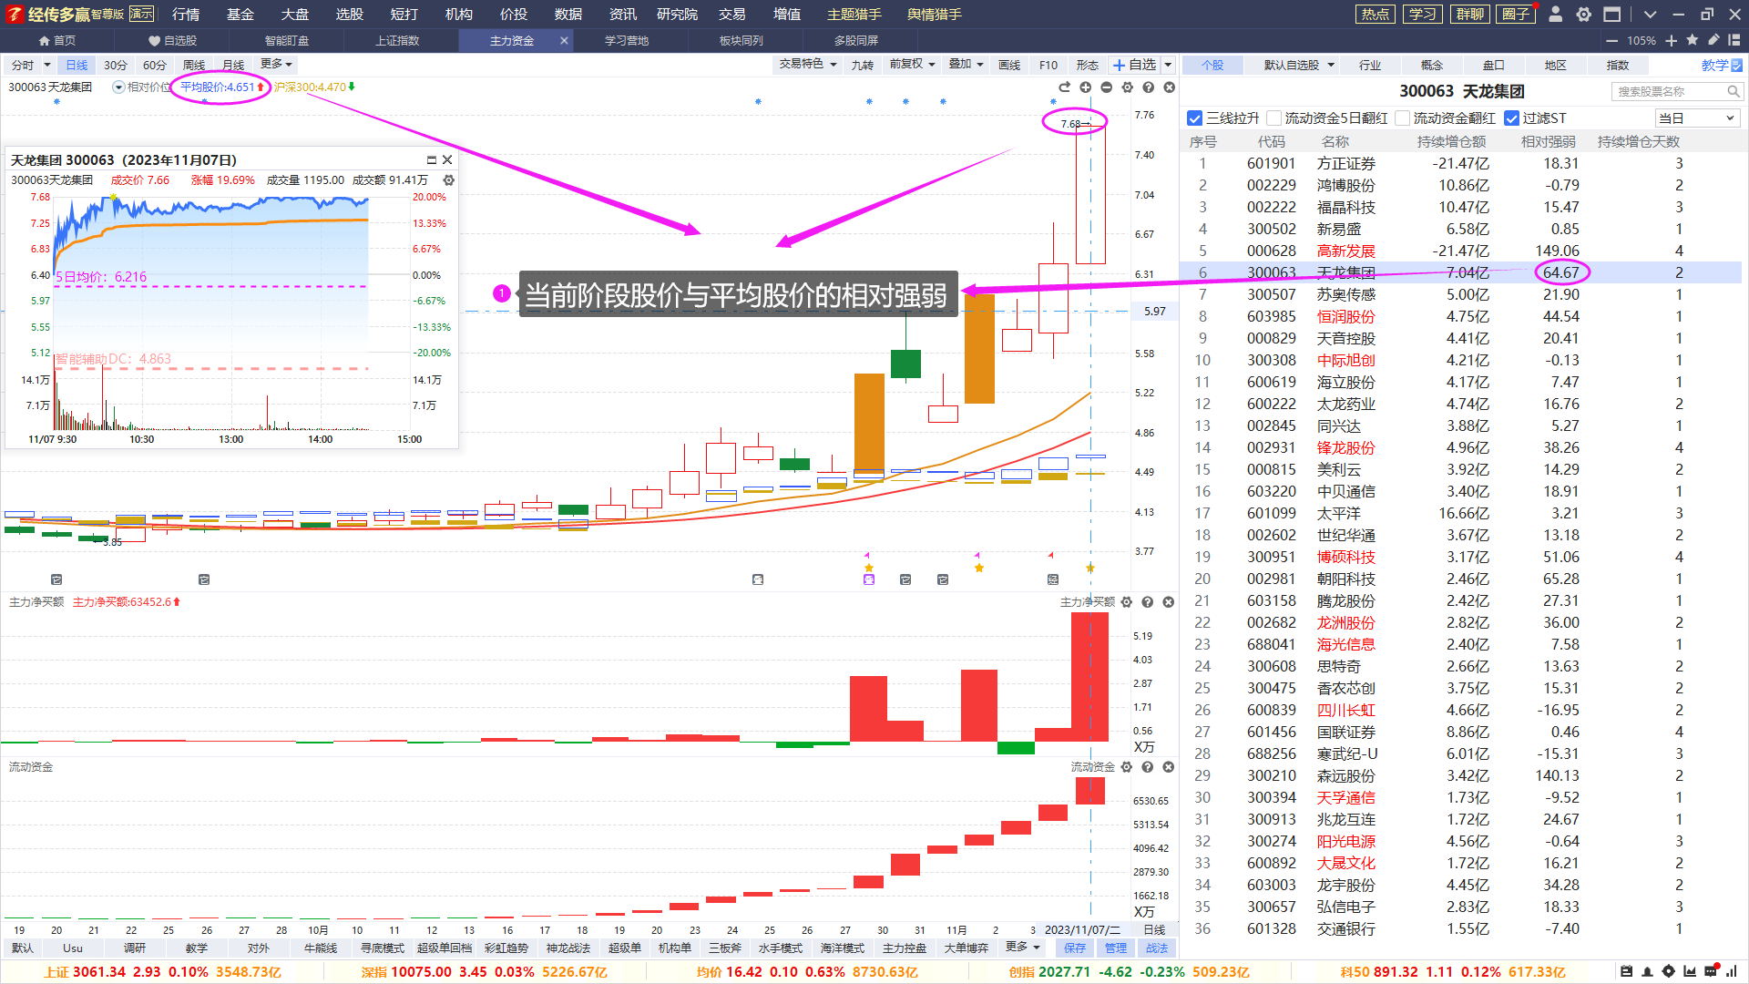Enable 流动资金翻红 checkbox

click(1403, 118)
